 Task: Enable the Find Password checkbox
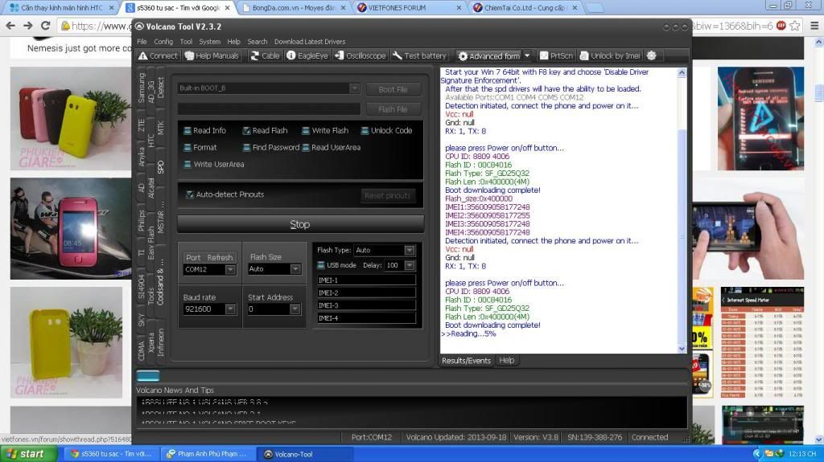click(x=246, y=148)
